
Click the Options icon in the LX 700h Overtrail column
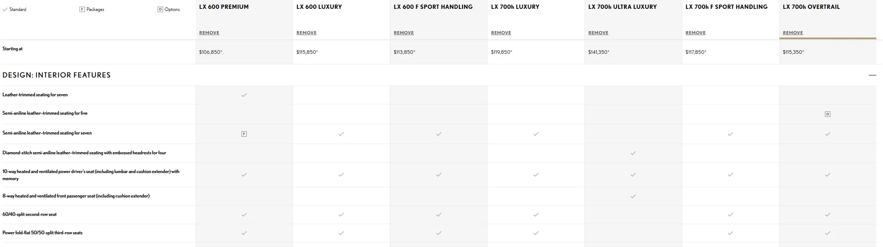[827, 114]
